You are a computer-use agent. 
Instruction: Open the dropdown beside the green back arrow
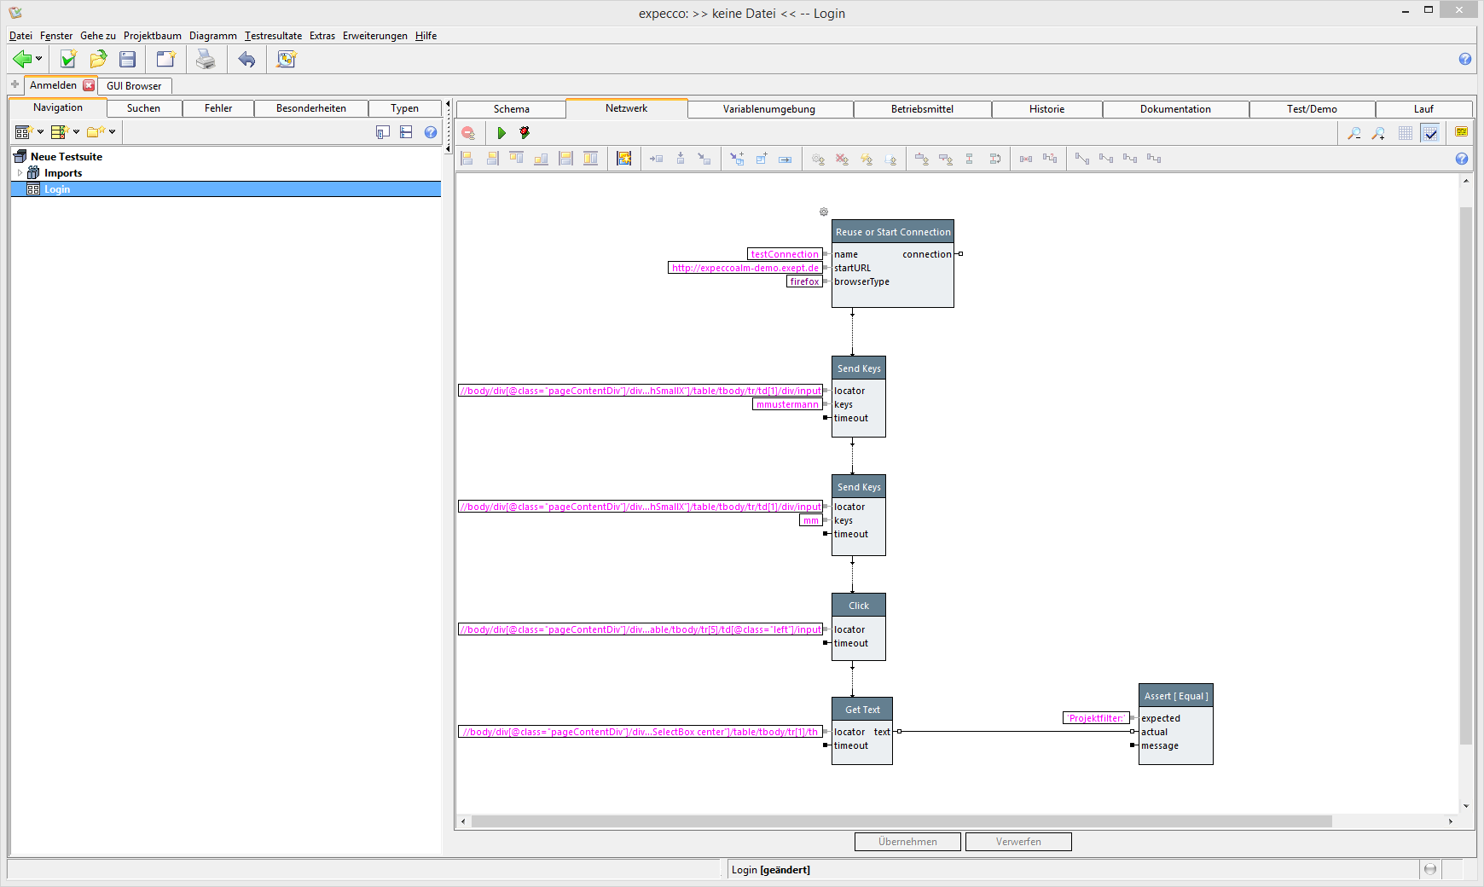(38, 59)
